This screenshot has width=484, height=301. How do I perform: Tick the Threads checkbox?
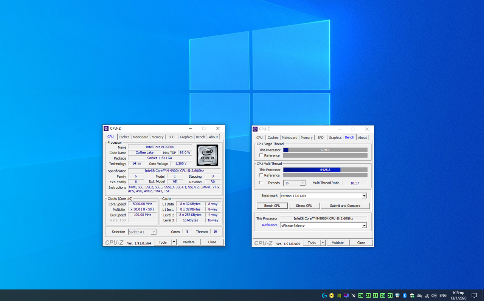point(261,183)
